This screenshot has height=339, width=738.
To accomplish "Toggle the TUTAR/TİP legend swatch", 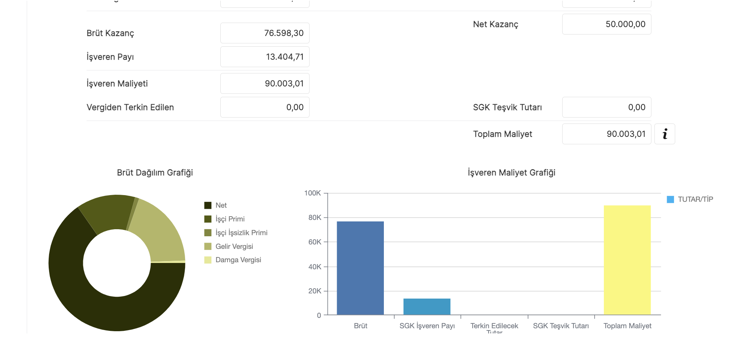I will 670,199.
